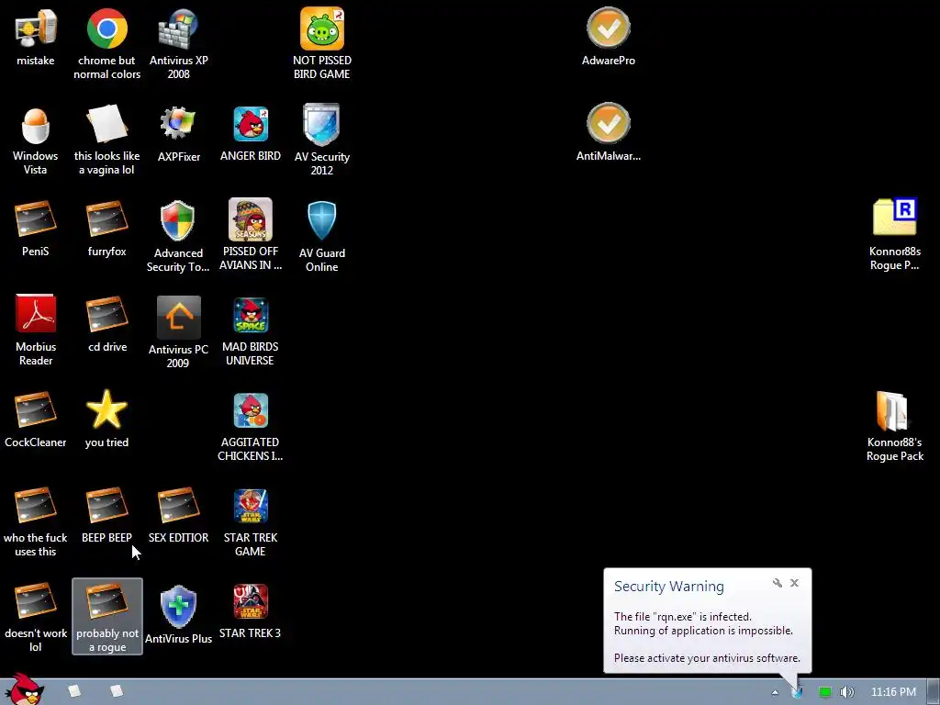Click second pinned taskbar paper icon
Viewport: 940px width, 705px height.
click(117, 691)
